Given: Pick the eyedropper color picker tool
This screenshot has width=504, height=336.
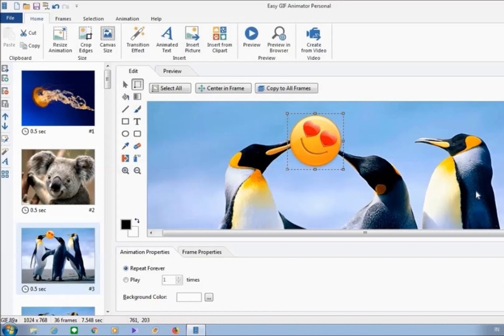Looking at the screenshot, I should (125, 146).
